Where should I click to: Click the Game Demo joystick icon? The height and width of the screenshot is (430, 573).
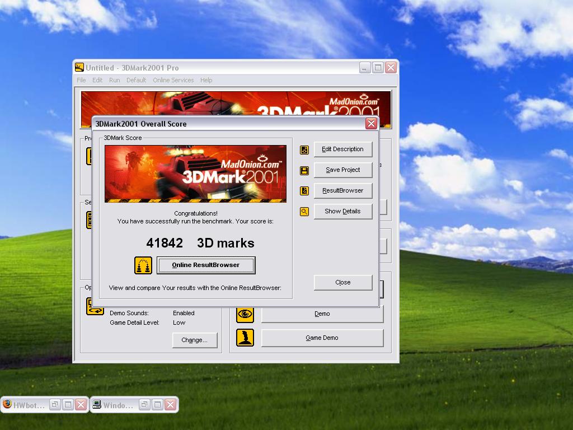point(245,338)
